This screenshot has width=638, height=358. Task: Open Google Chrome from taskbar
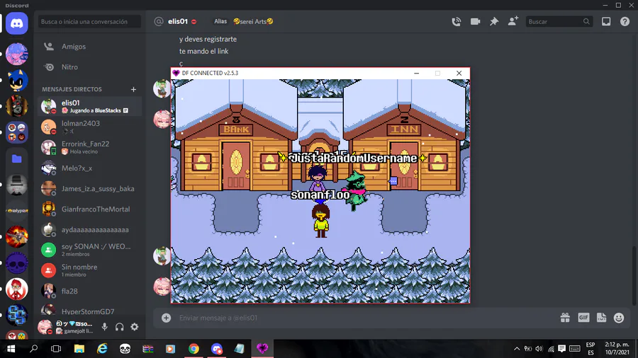(x=194, y=349)
